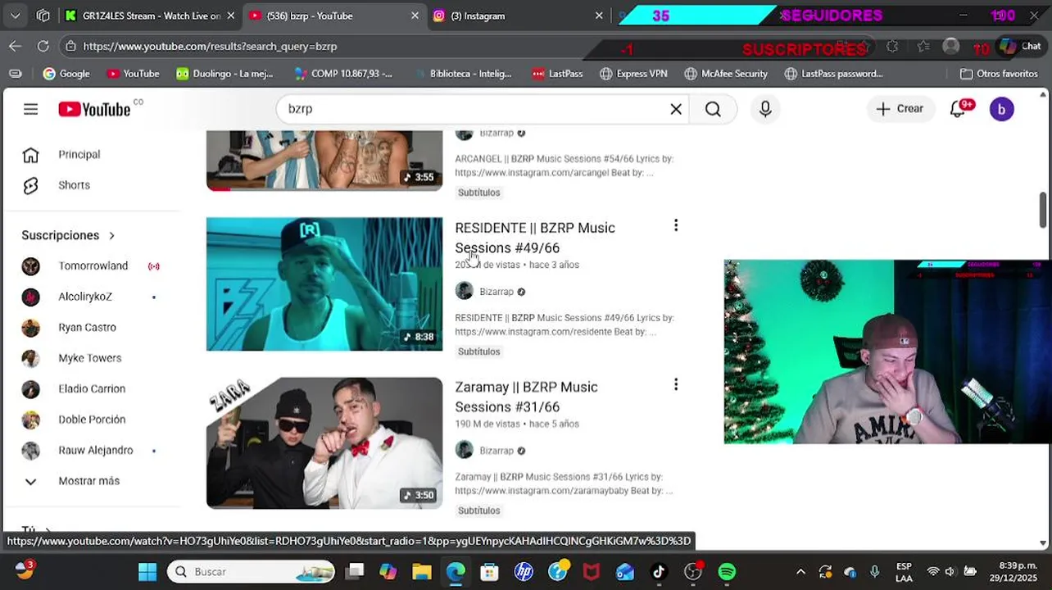The width and height of the screenshot is (1052, 590).
Task: Open the Google bookmark
Action: (x=66, y=74)
